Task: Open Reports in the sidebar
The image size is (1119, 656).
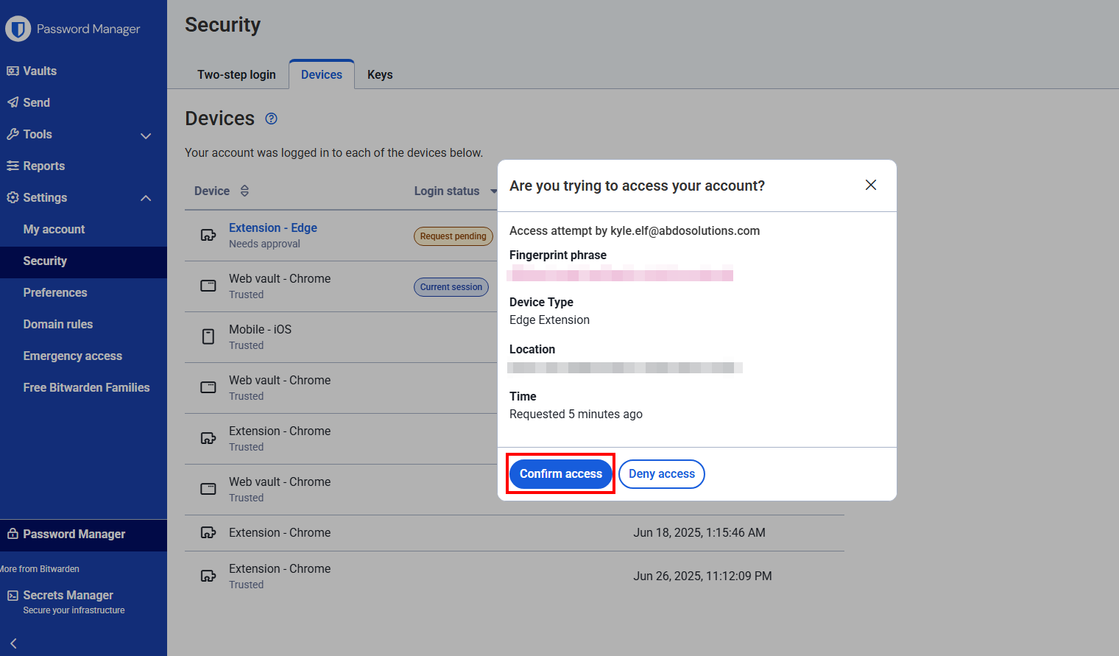Action: coord(43,166)
